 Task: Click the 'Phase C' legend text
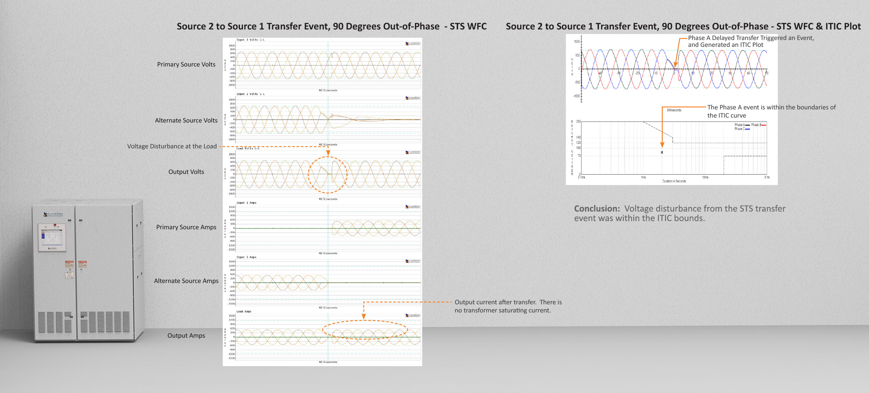[x=739, y=129]
